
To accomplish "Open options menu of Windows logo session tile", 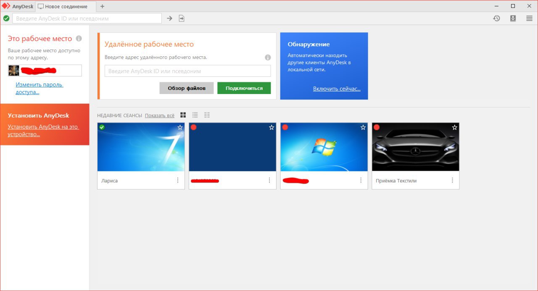I will 361,181.
